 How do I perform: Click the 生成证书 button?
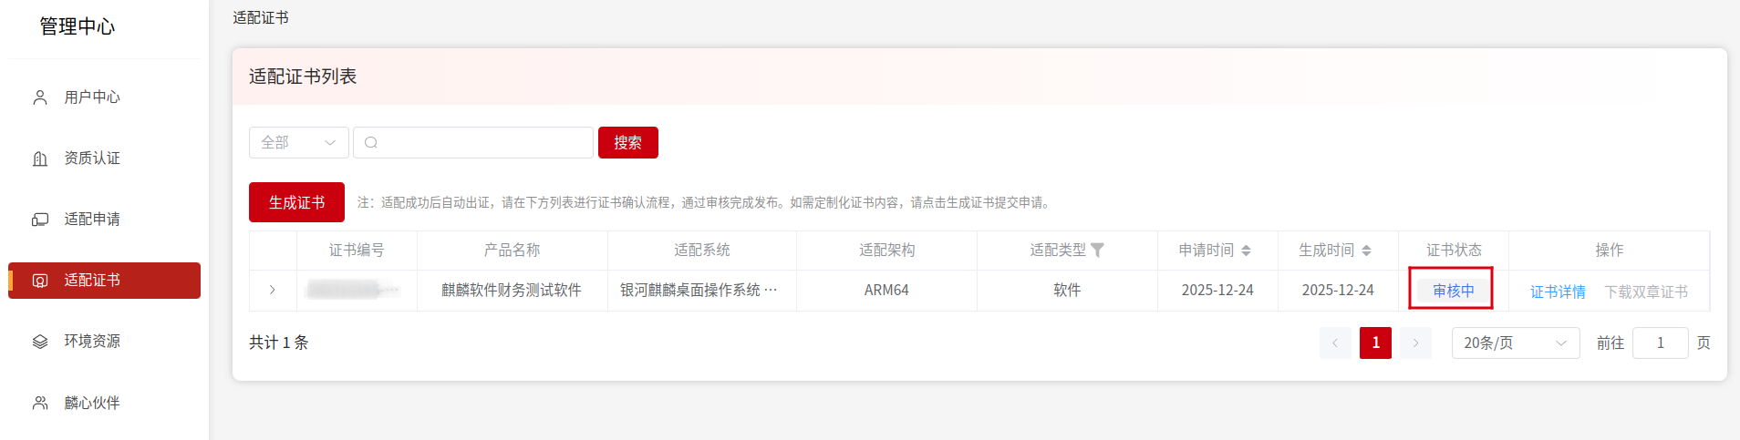(296, 202)
